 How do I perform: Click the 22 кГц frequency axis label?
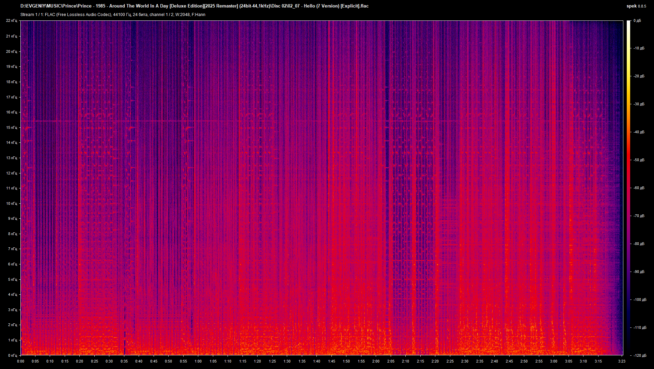[x=12, y=20]
